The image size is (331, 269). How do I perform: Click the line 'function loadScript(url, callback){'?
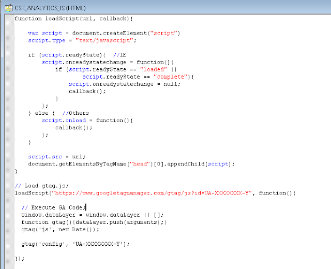coord(73,19)
